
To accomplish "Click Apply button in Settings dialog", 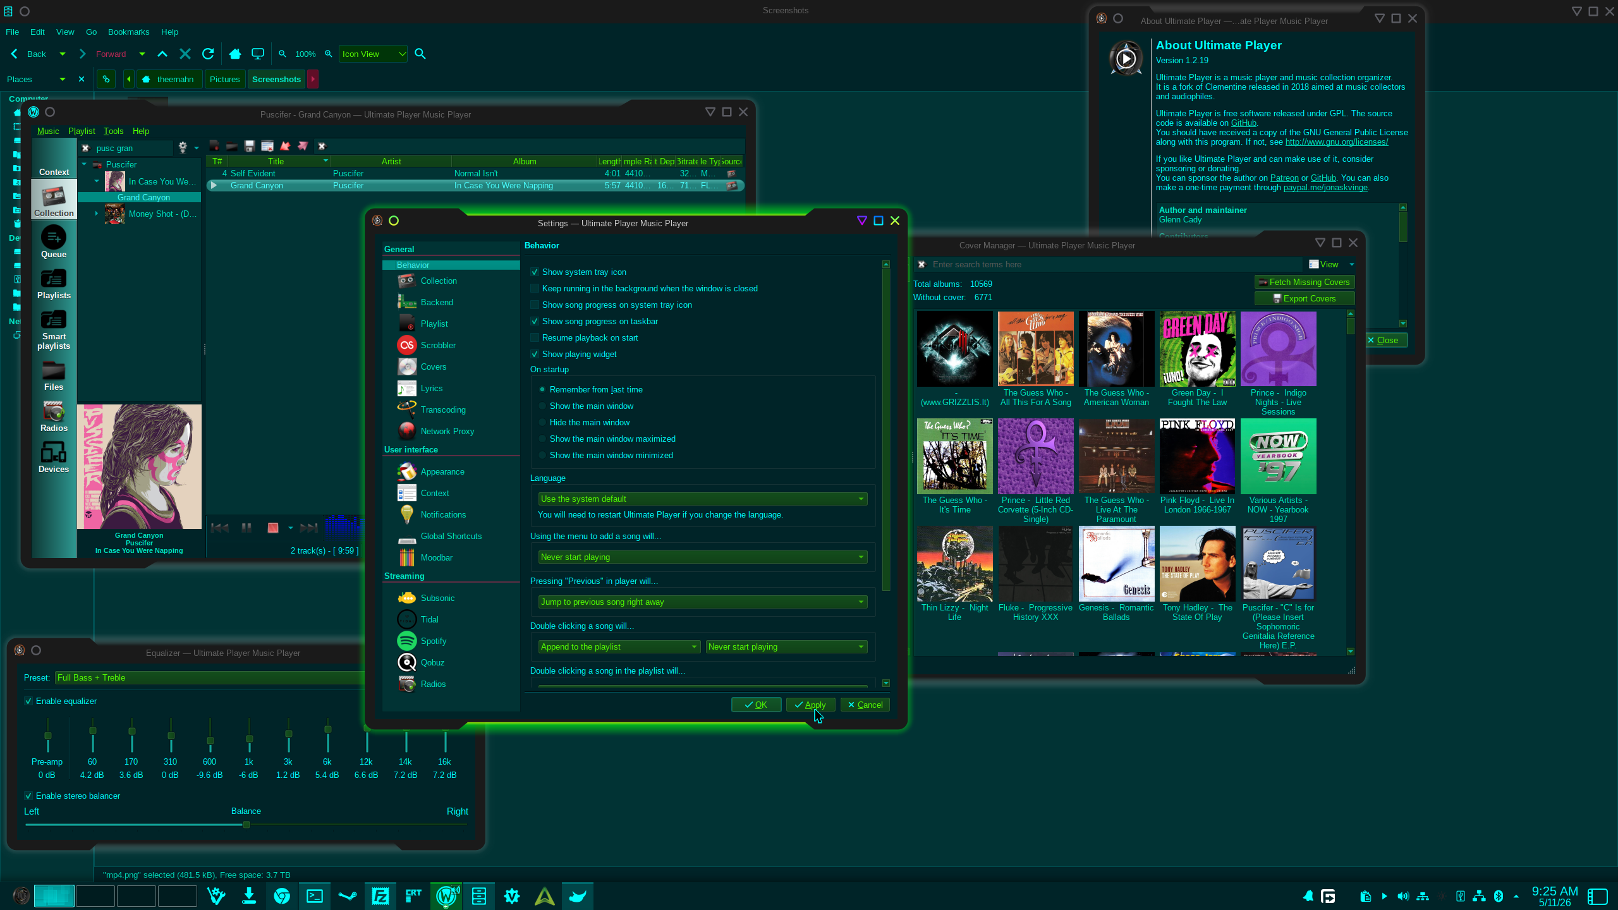I will click(811, 705).
